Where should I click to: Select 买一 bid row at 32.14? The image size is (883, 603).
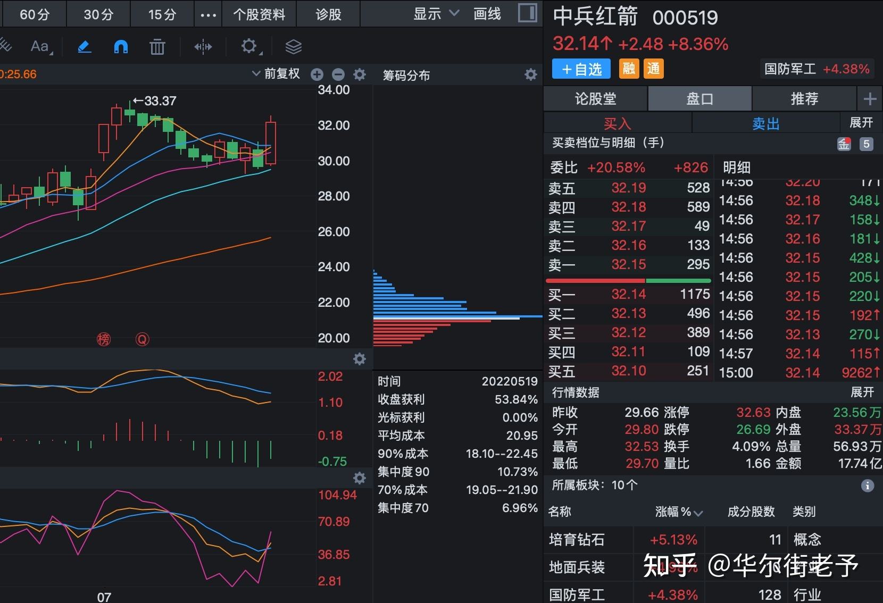(629, 294)
